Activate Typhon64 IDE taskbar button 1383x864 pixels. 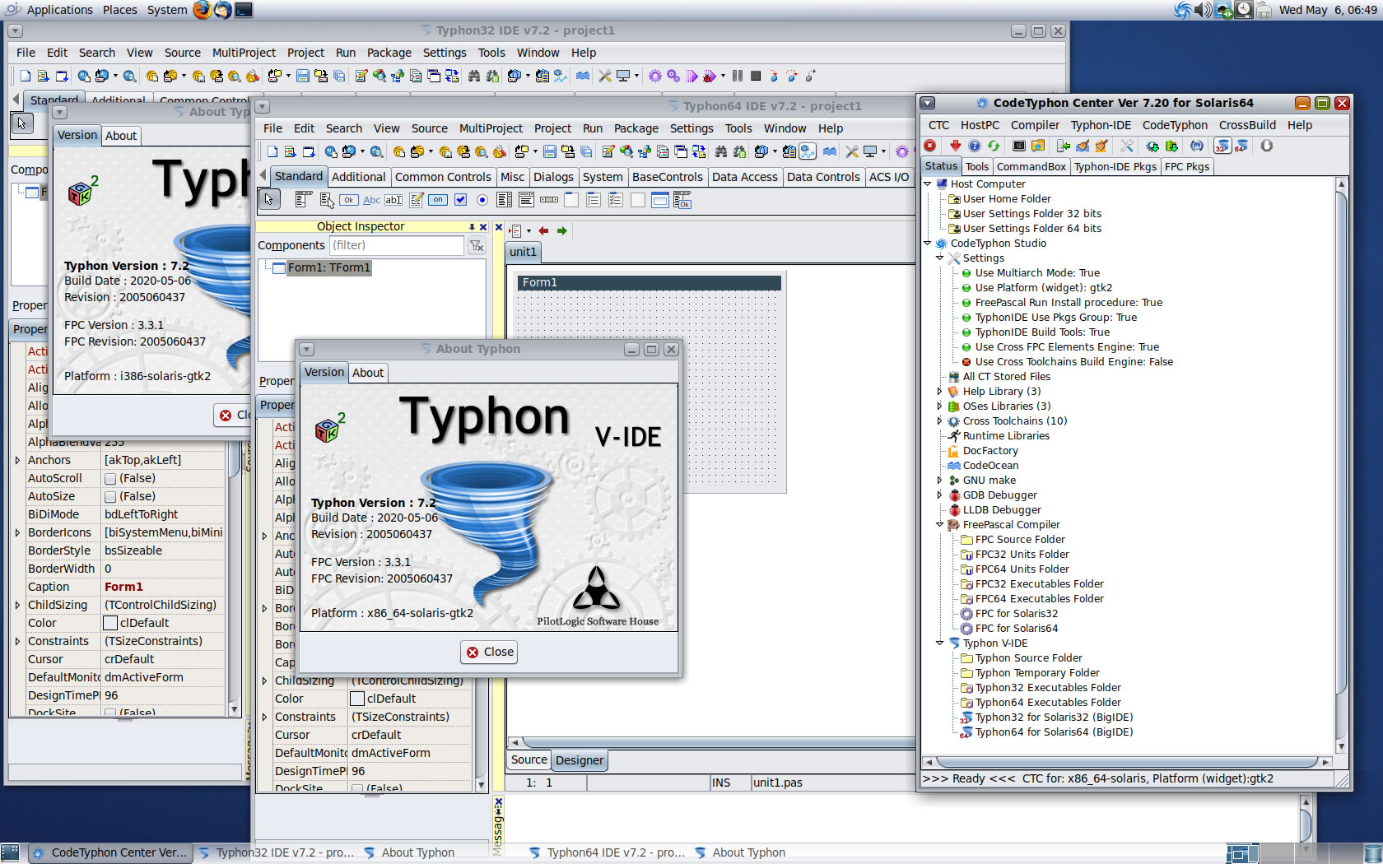(608, 852)
